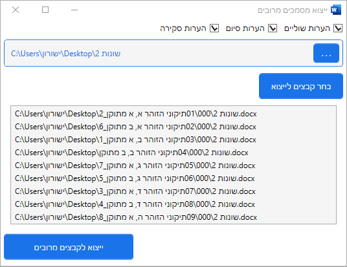Close the ייצוא מסמכים מרובים window

coord(16,10)
